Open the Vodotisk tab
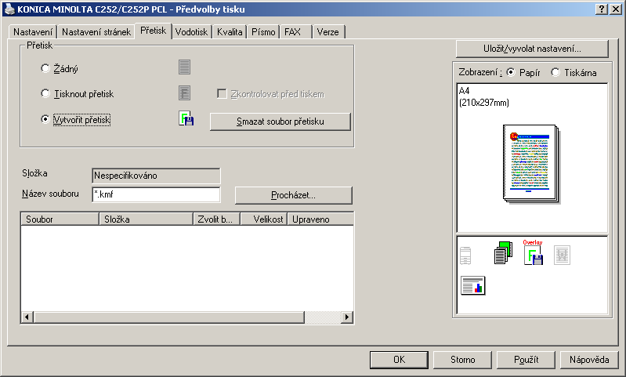The image size is (626, 377). (x=191, y=32)
